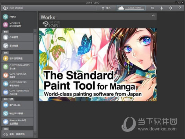Open the settings gear menu
This screenshot has width=185, height=139.
[171, 8]
